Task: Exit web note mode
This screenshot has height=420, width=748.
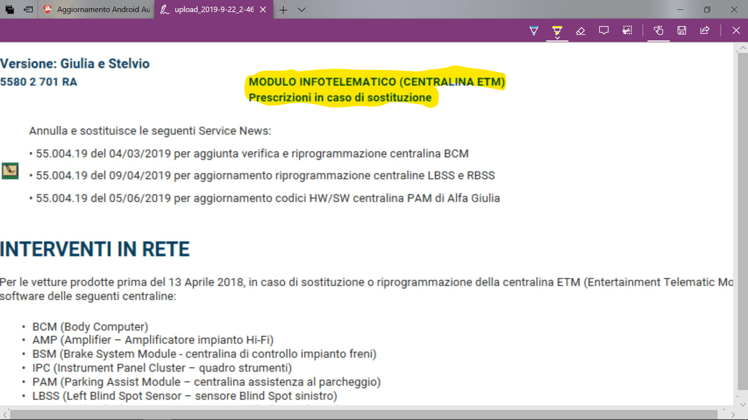Action: [x=736, y=30]
